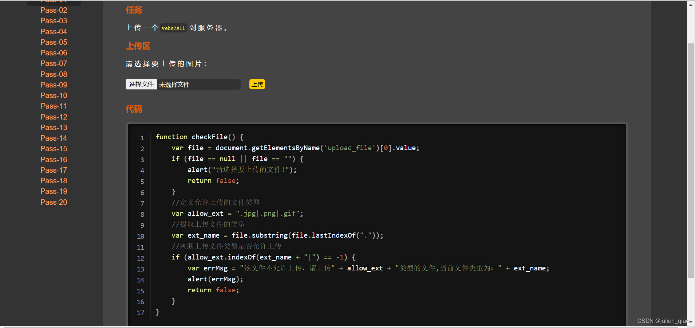Screen dimensions: 695x328
Task: Open Pass-07 challenge
Action: (54, 63)
